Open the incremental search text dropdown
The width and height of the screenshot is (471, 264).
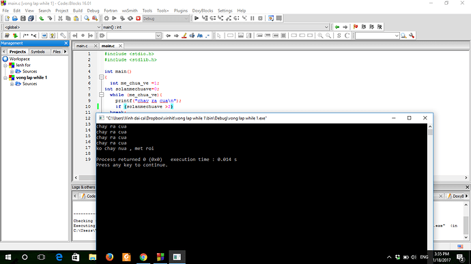coord(158,35)
